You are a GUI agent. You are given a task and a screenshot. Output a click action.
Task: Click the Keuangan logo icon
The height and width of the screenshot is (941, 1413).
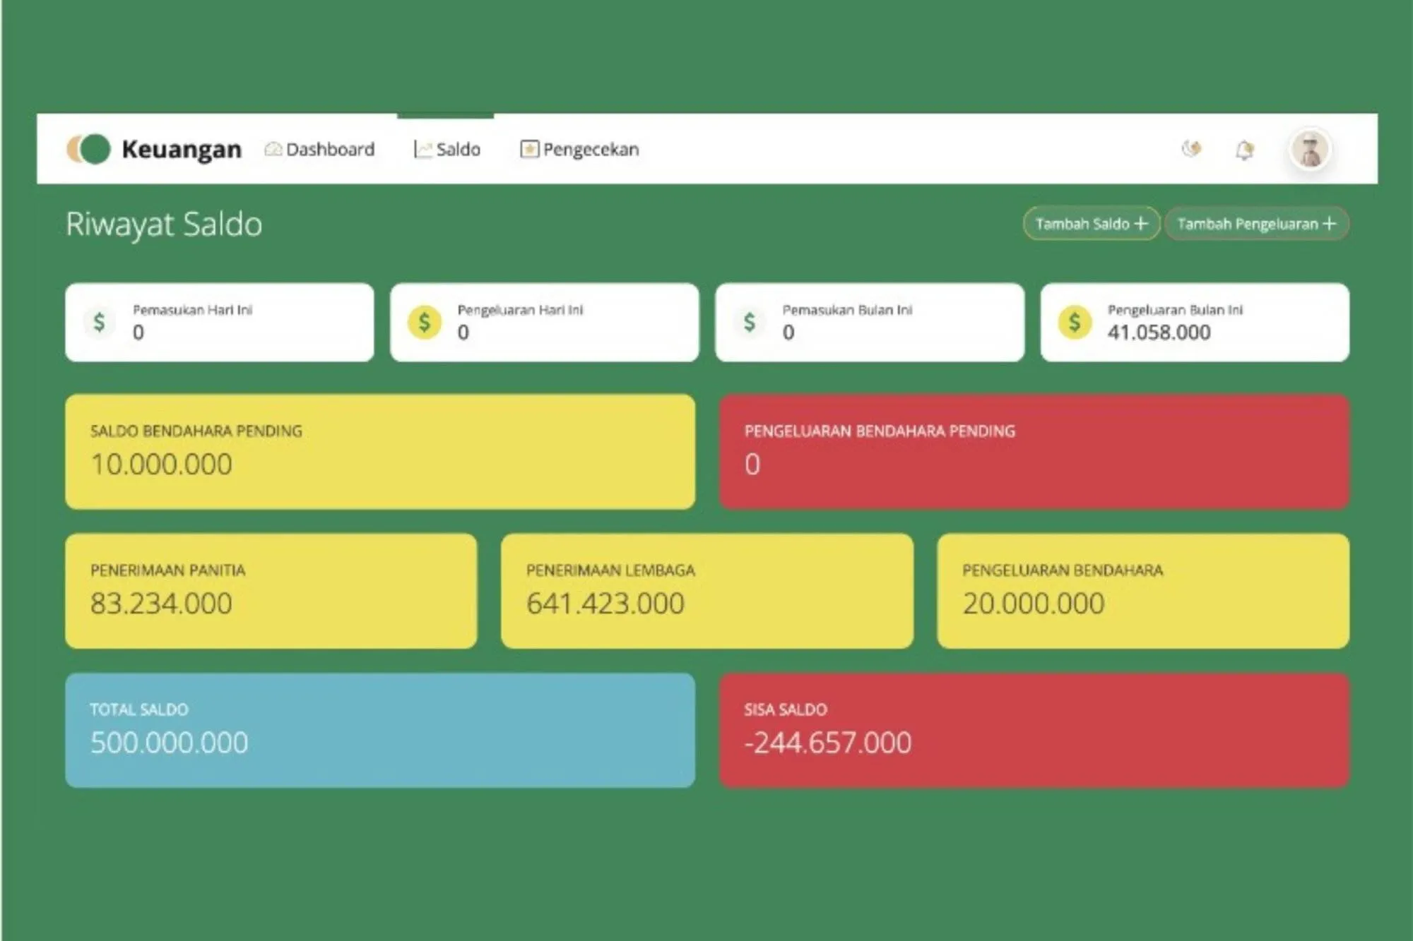coord(89,149)
